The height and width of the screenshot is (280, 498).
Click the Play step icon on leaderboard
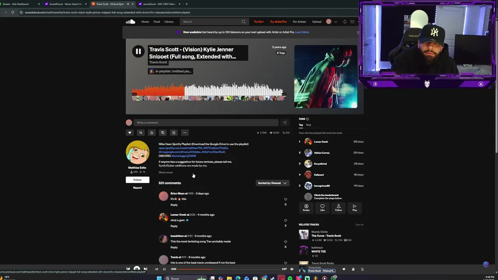click(354, 208)
